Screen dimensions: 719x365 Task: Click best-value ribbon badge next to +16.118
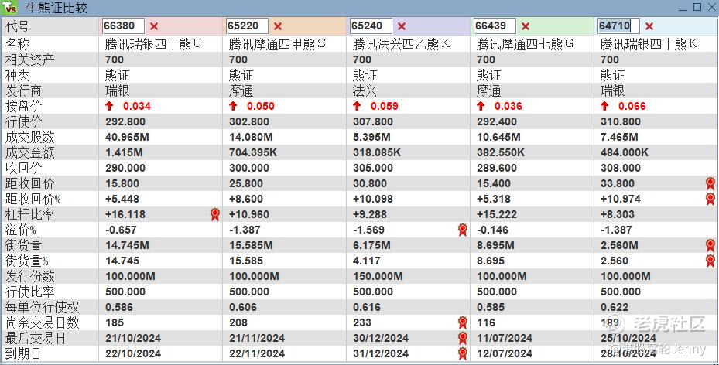click(215, 214)
